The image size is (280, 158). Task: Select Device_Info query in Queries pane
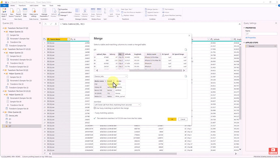point(13,116)
